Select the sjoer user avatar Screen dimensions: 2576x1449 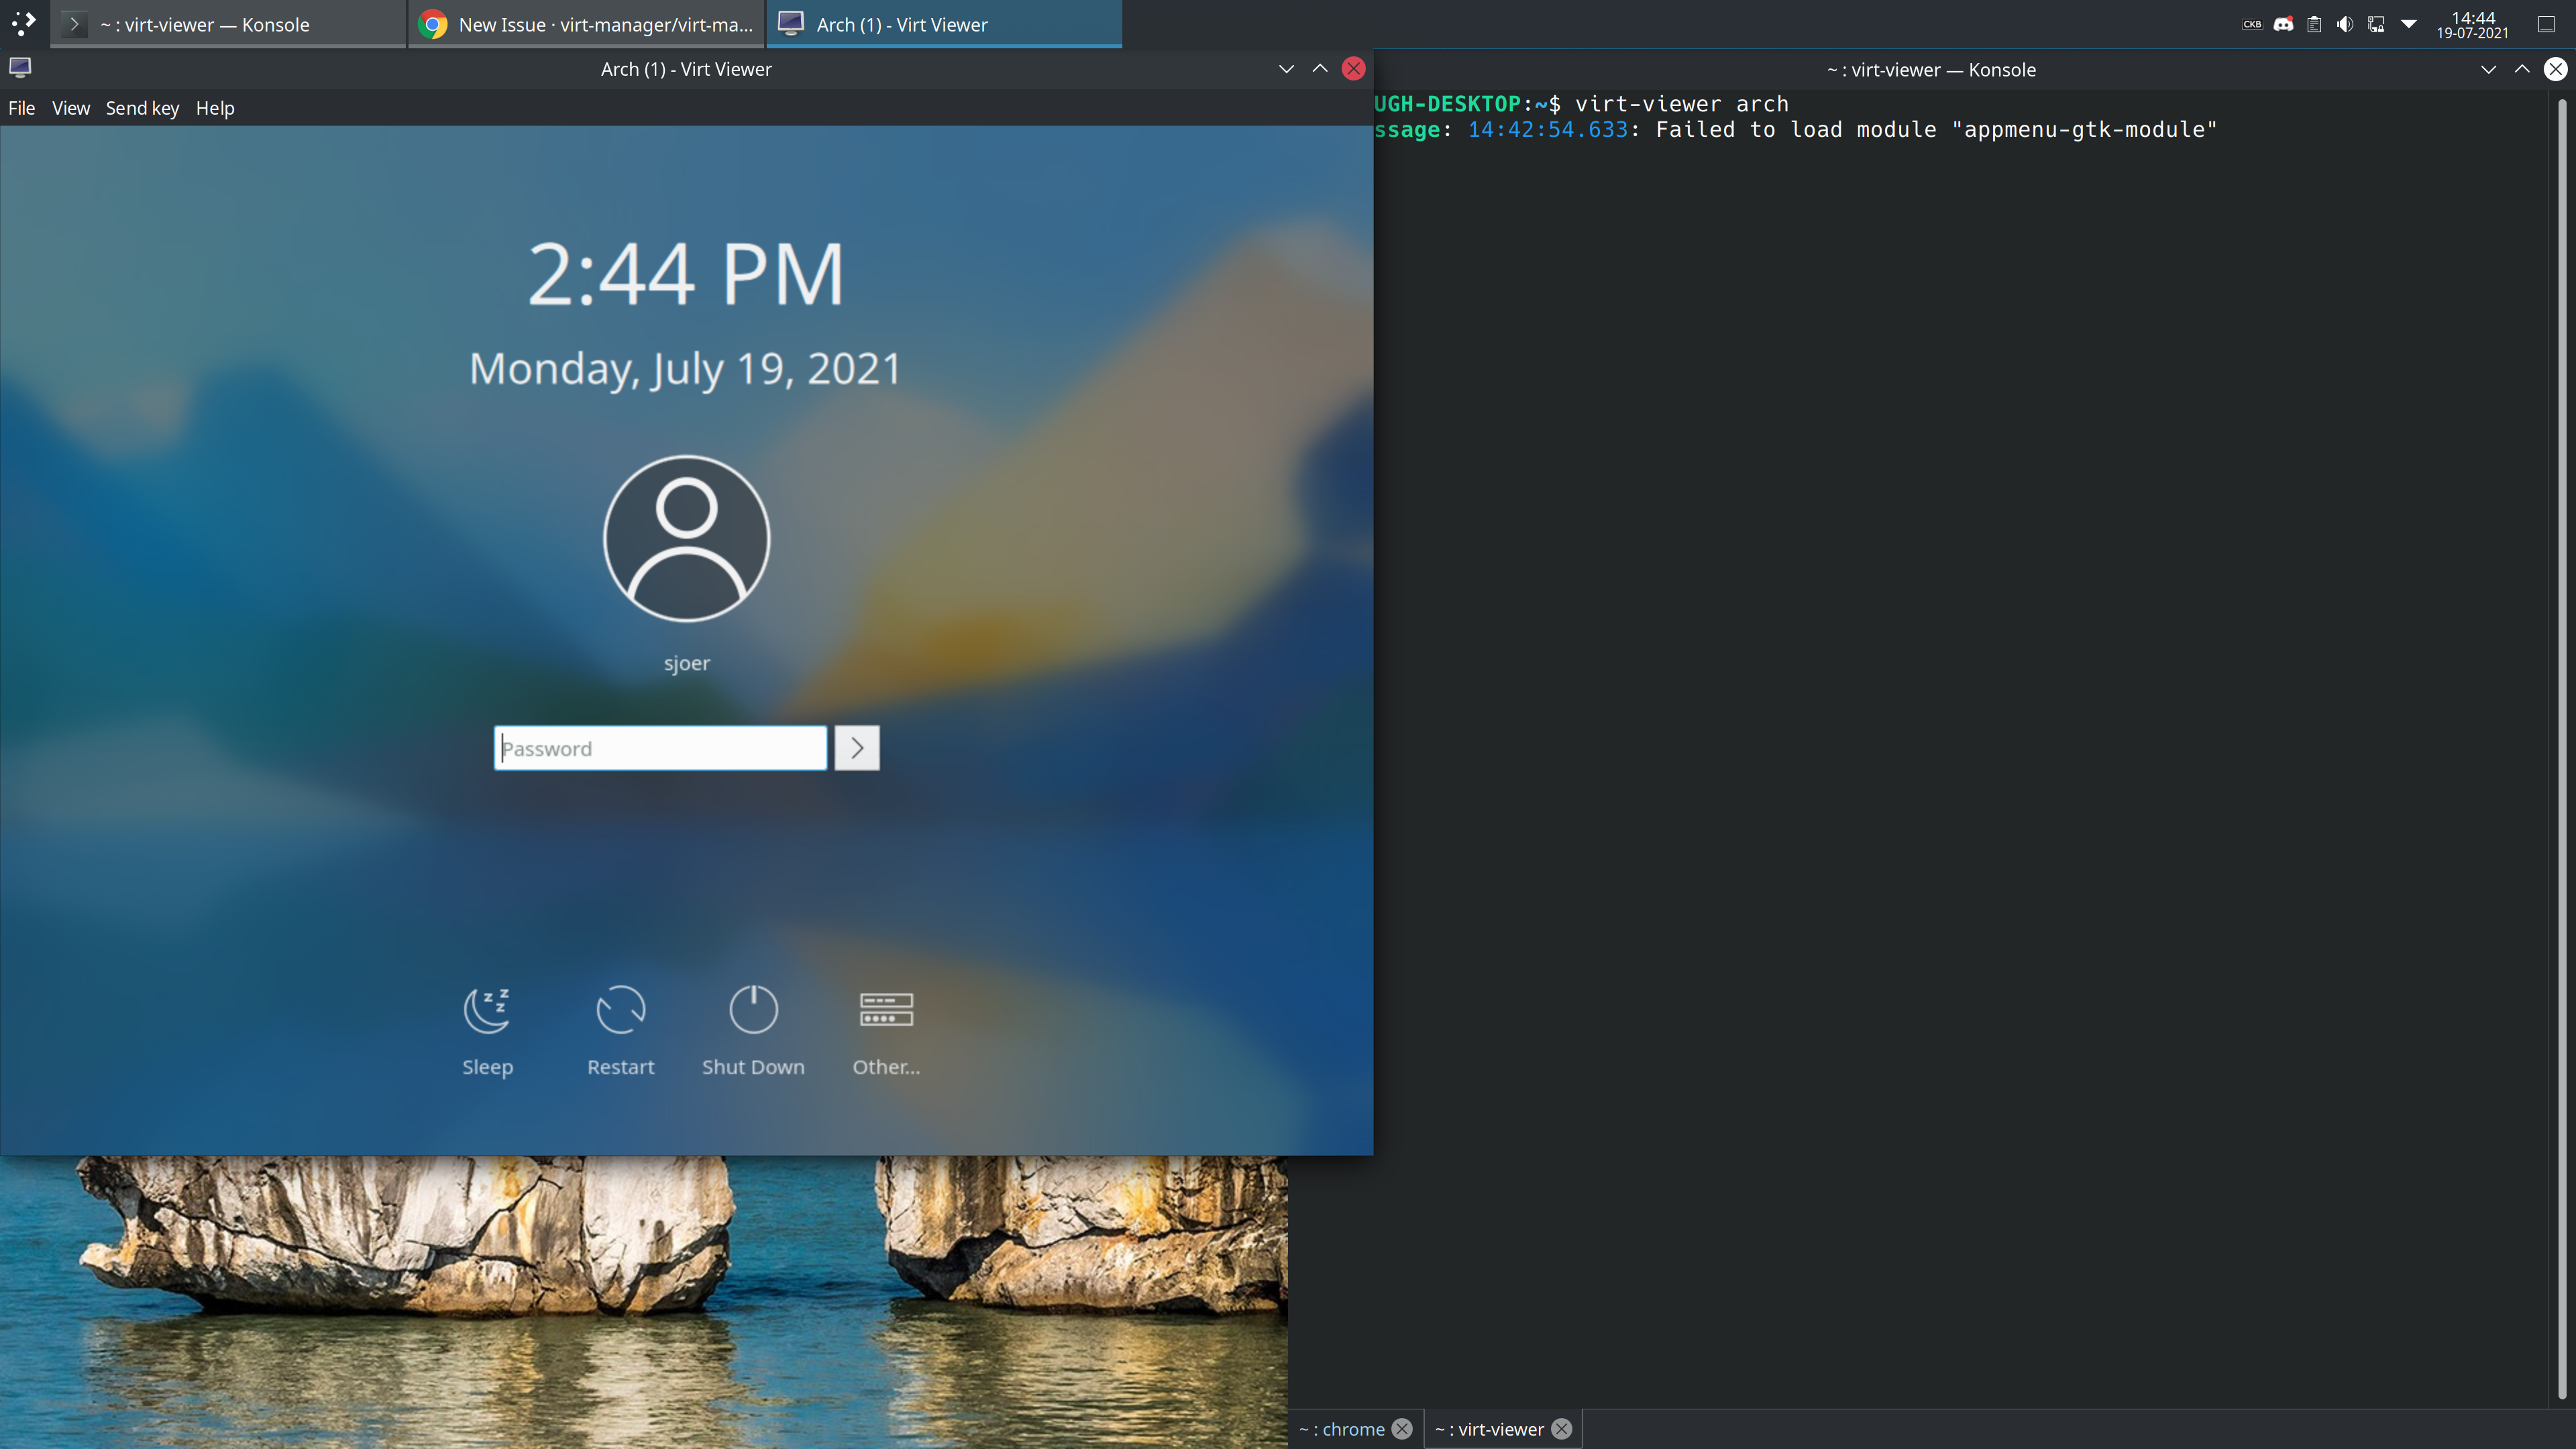pos(686,538)
